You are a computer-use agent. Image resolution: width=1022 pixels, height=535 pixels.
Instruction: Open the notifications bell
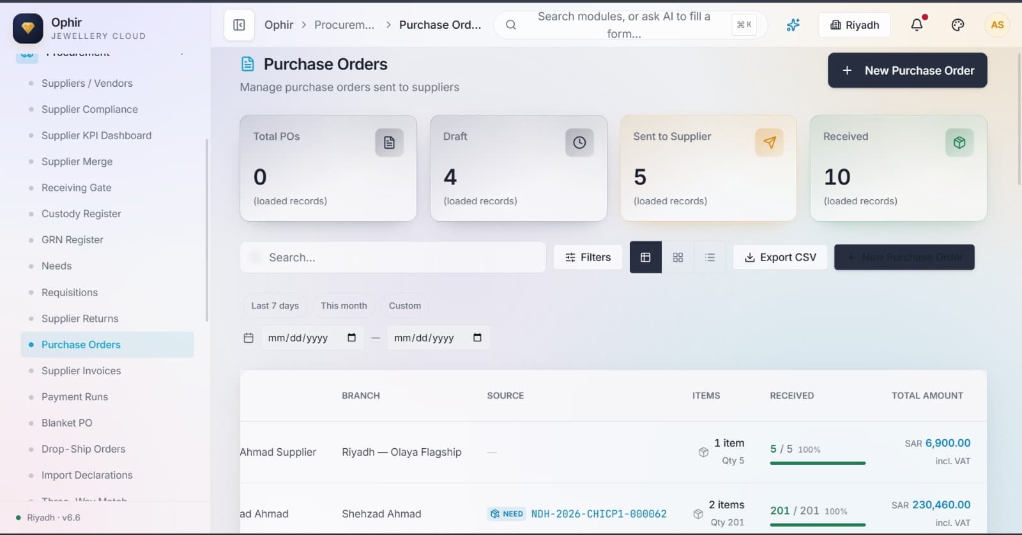click(x=917, y=25)
